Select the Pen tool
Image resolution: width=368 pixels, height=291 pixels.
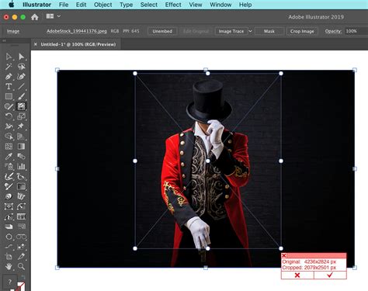point(9,77)
